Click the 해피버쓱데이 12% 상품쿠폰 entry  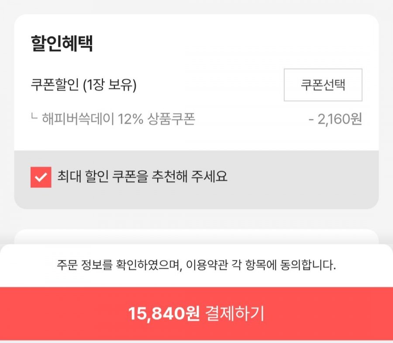point(118,119)
